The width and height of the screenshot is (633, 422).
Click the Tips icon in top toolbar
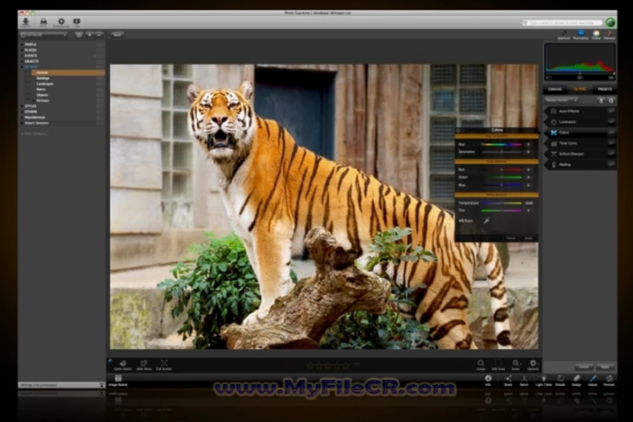pyautogui.click(x=76, y=21)
